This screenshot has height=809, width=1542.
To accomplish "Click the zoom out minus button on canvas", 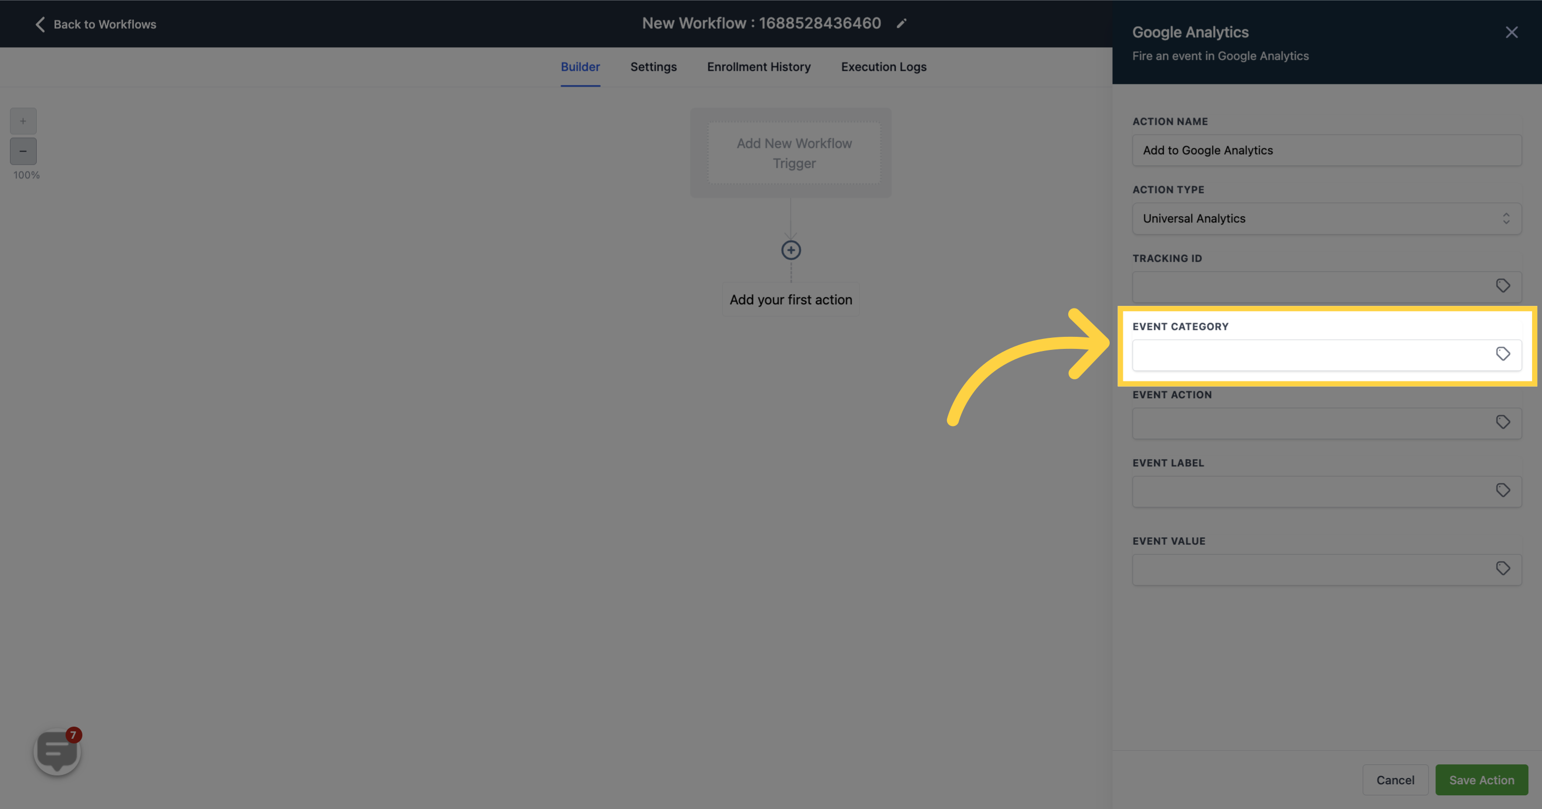I will (x=23, y=151).
